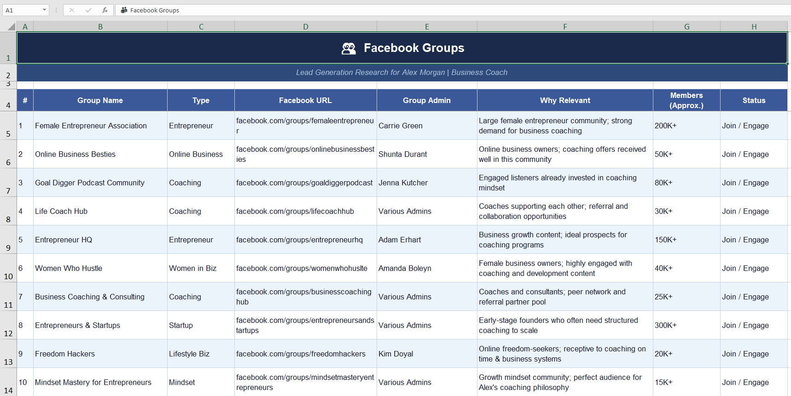791x396 pixels.
Task: Select the Women Who Hustle cell
Action: point(100,268)
